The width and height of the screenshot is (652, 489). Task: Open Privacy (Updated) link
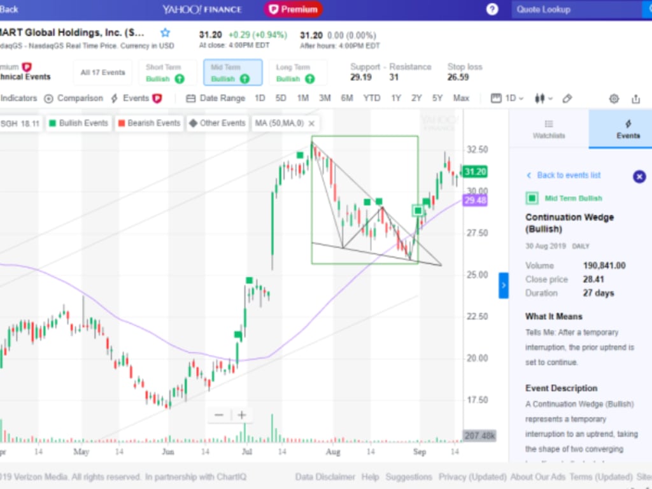472,477
